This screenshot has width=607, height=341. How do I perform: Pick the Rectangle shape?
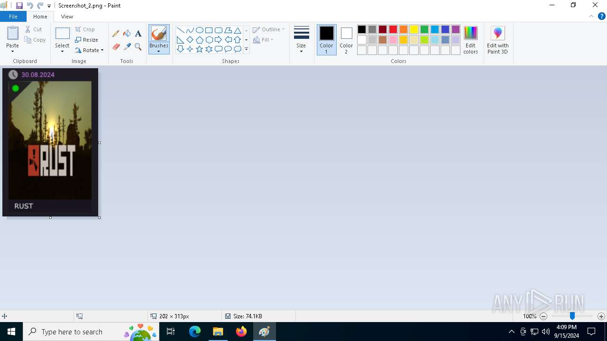(x=209, y=30)
